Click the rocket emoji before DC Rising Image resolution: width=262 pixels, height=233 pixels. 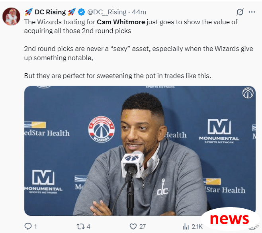click(29, 12)
